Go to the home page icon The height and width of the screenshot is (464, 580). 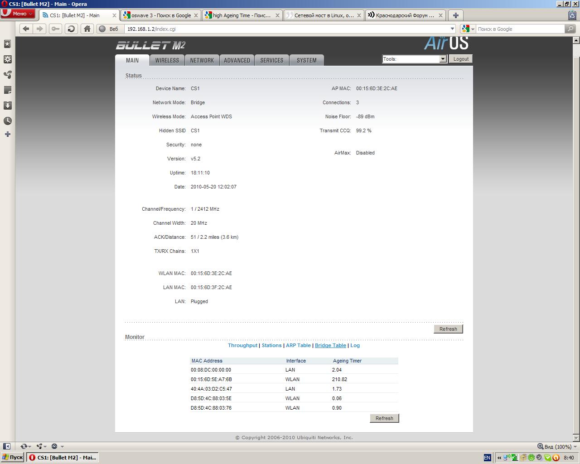click(87, 29)
